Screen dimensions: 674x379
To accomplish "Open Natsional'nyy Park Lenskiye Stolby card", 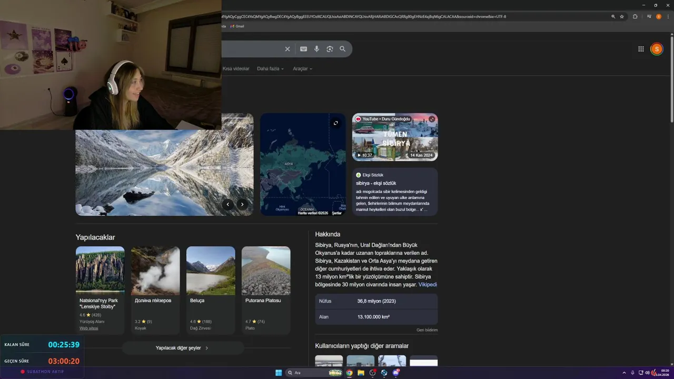I will tap(100, 291).
